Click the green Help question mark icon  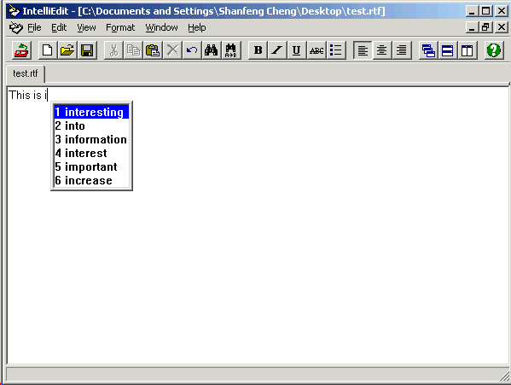click(x=494, y=50)
